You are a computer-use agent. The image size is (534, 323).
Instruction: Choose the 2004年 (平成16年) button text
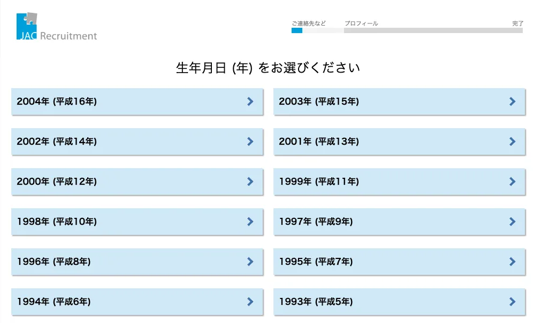click(x=57, y=101)
